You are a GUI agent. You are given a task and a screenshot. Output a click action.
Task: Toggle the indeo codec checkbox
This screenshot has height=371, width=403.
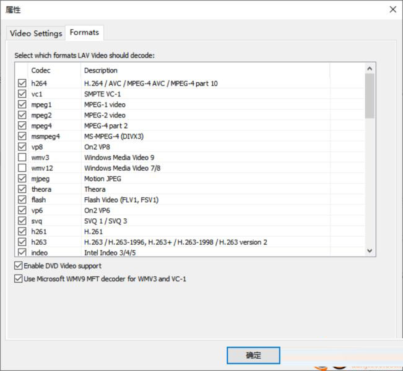[x=22, y=252]
